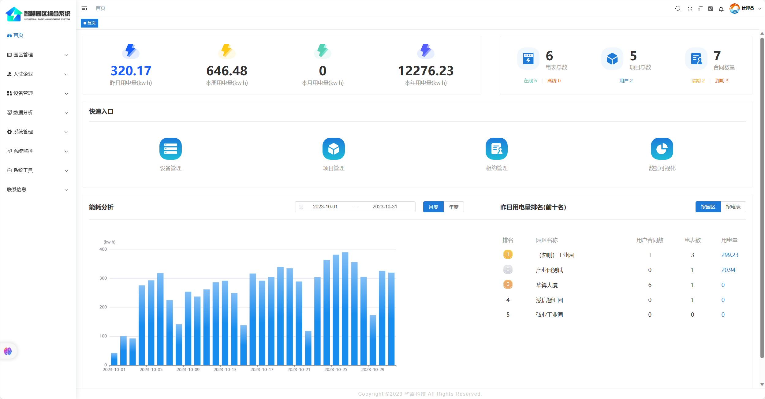Click the 299.23 usage value link

[730, 255]
